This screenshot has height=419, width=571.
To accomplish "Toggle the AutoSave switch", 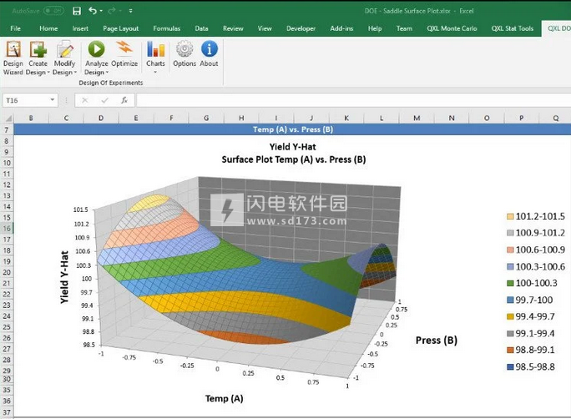I will coord(52,11).
